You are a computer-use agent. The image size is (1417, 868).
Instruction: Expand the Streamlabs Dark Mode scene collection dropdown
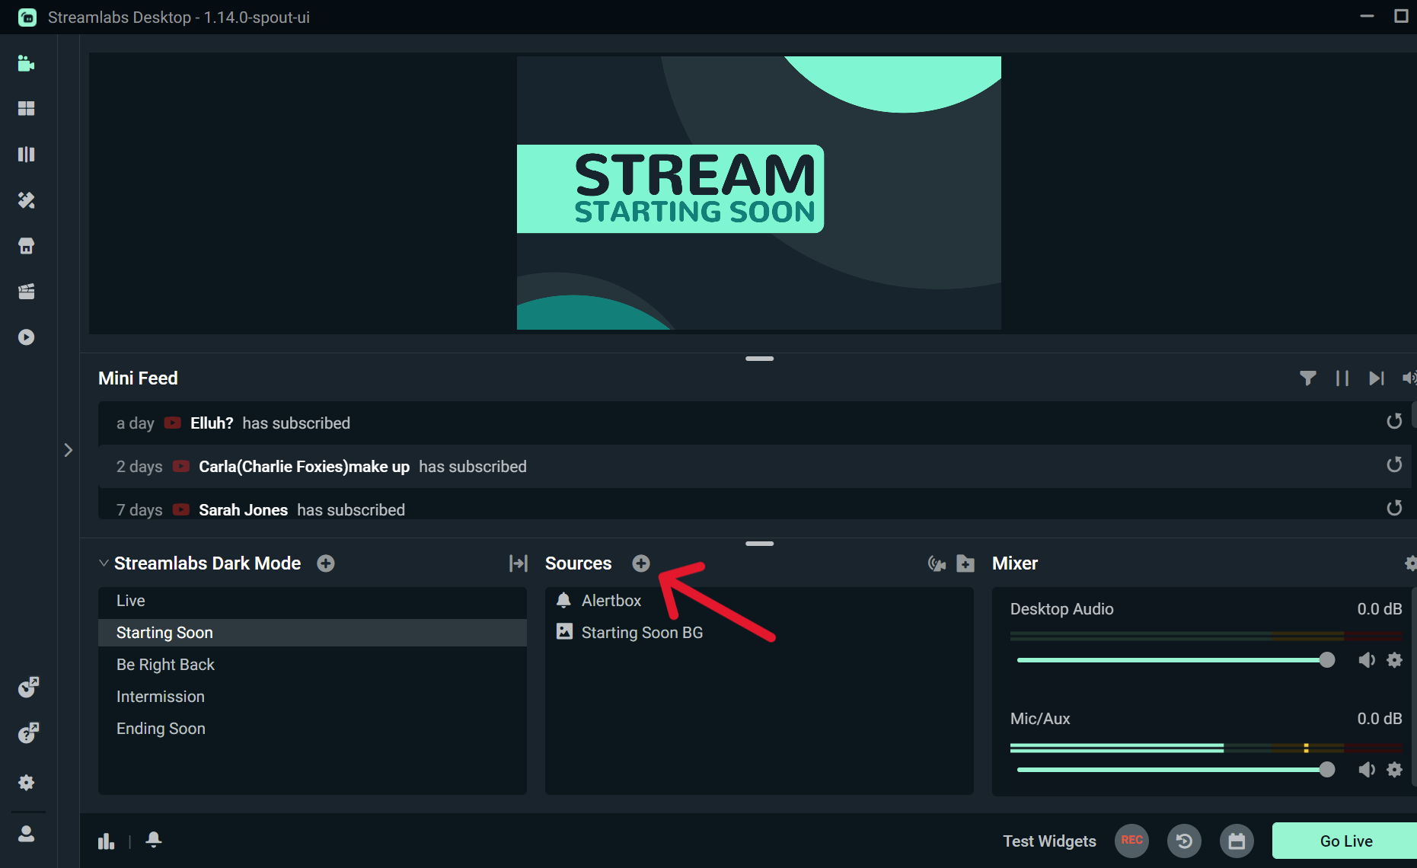pos(104,563)
